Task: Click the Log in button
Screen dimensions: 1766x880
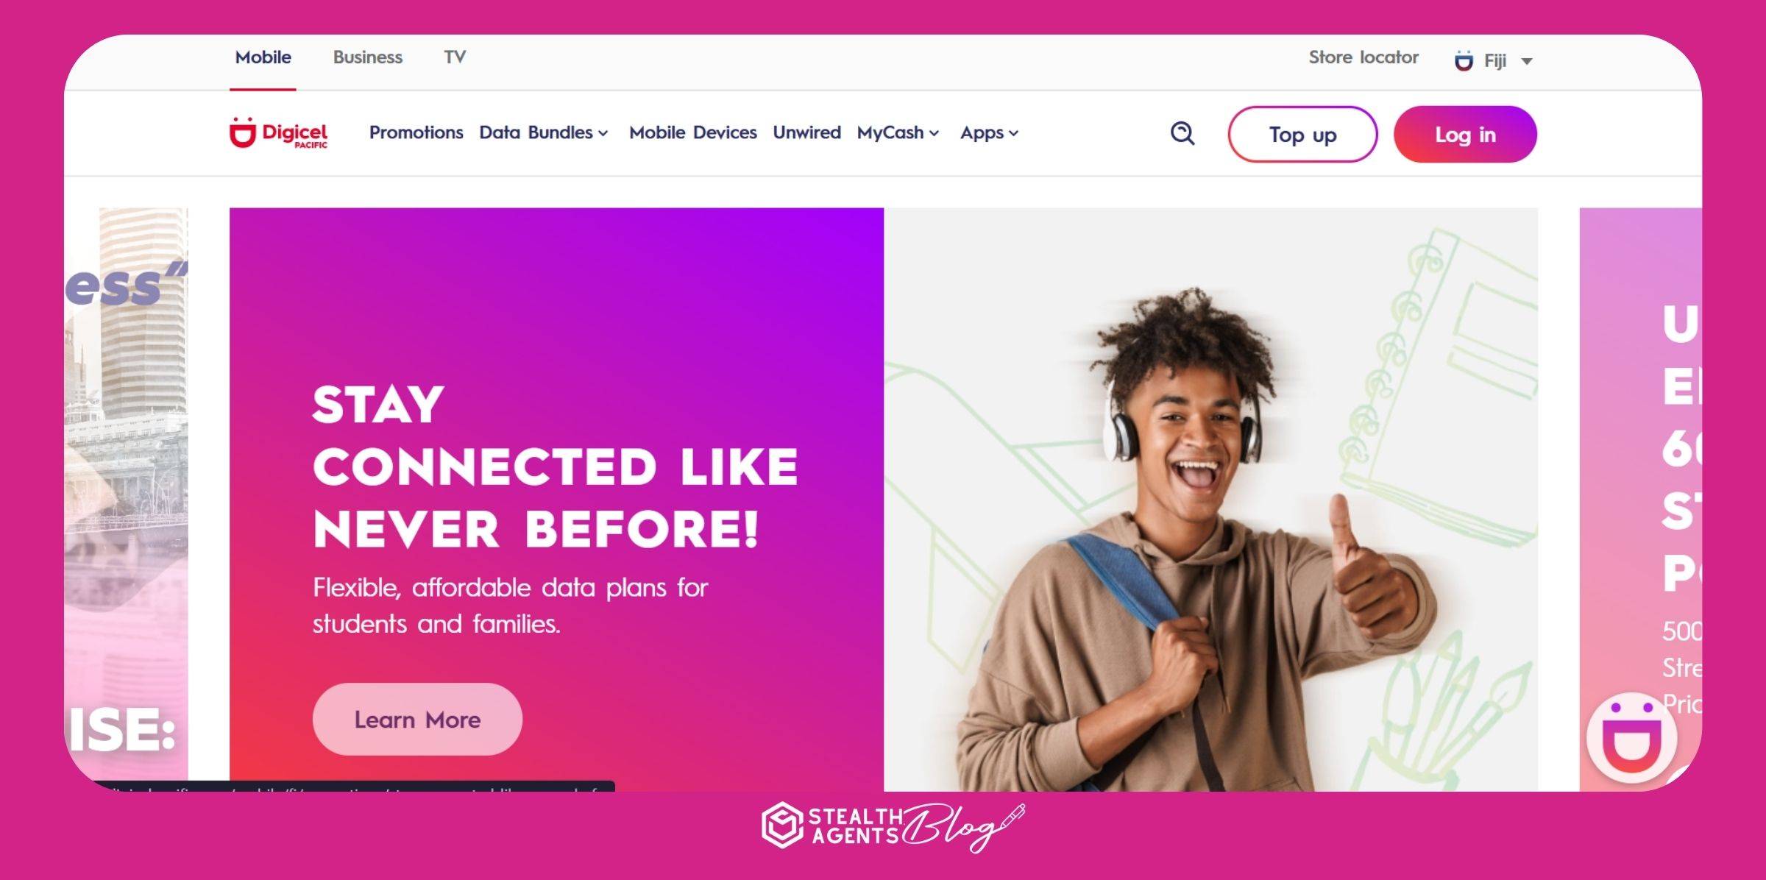Action: pyautogui.click(x=1465, y=134)
